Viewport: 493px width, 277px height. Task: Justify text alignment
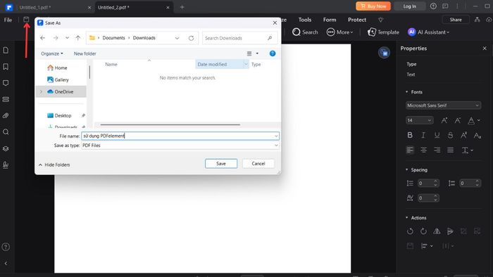[451, 150]
